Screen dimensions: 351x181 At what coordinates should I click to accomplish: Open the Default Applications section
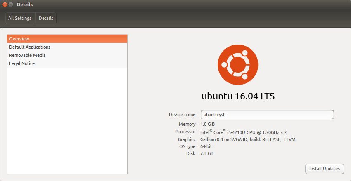(67, 47)
